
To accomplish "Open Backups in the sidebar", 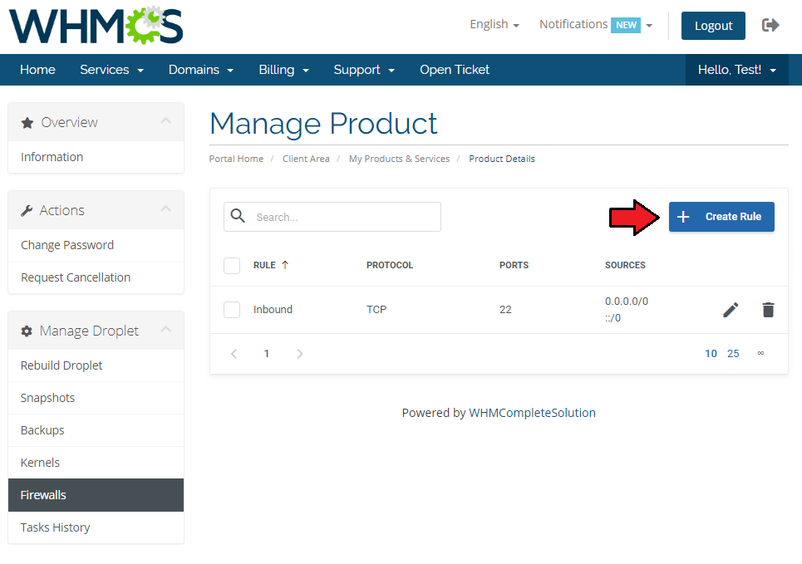I will click(x=96, y=430).
